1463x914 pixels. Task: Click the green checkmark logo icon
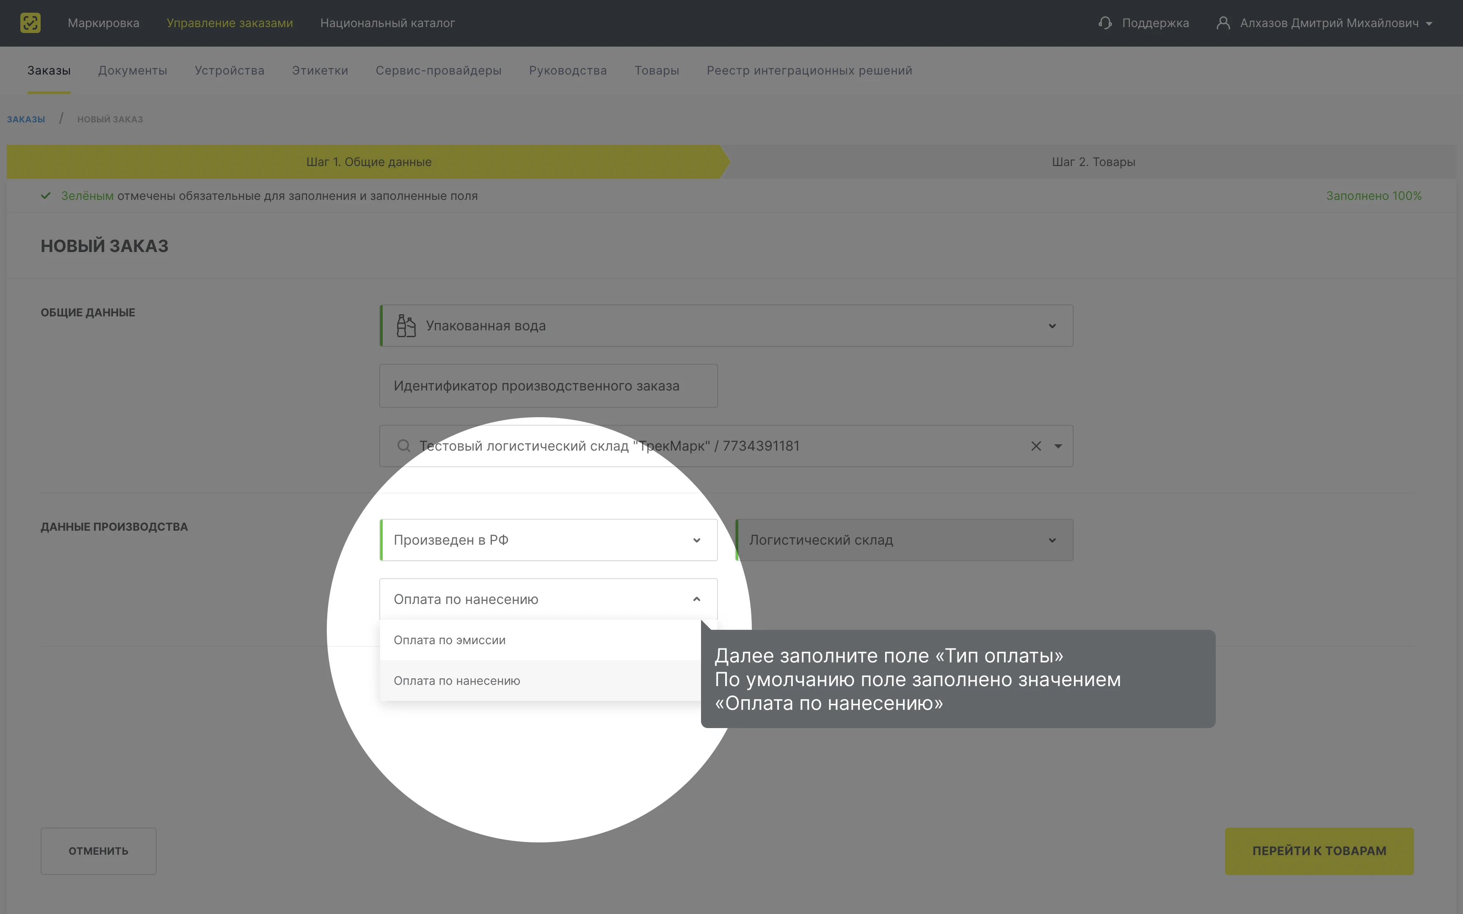tap(30, 23)
